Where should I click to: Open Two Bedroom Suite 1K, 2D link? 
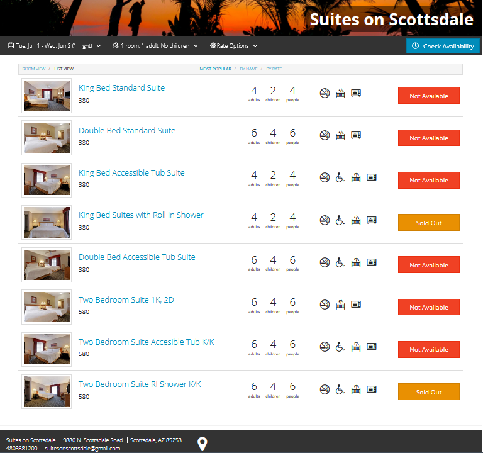coord(126,300)
